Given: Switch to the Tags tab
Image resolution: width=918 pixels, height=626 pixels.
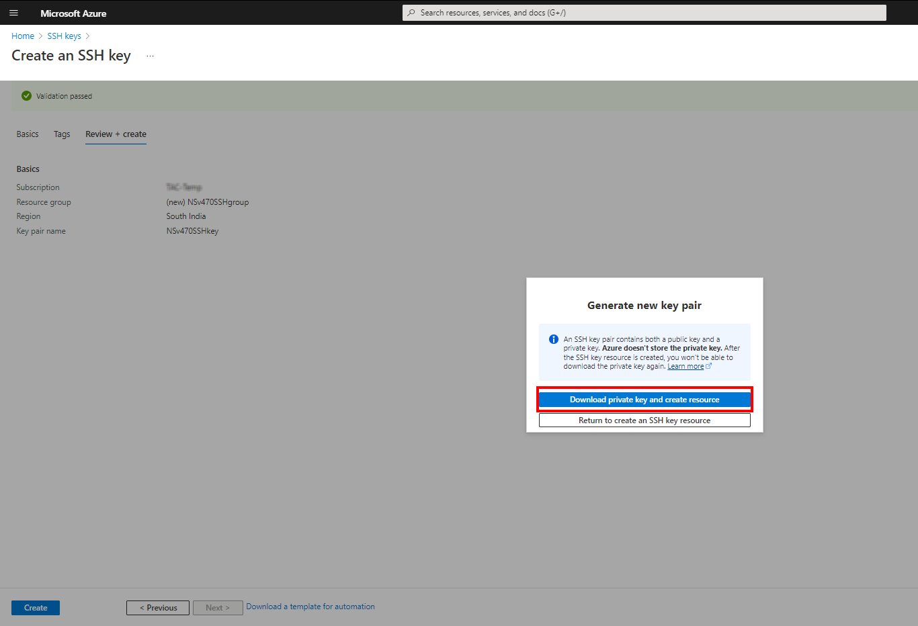Looking at the screenshot, I should (62, 134).
